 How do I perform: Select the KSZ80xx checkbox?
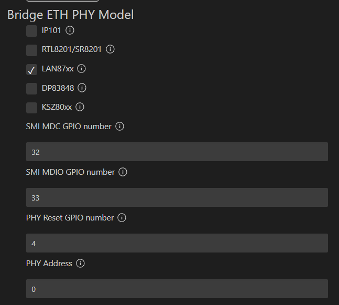point(31,108)
